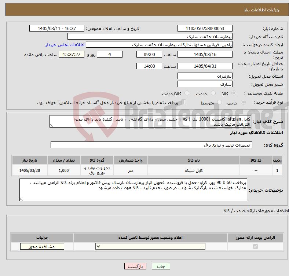Toggle the mandatory permit checkbox

click(255, 247)
